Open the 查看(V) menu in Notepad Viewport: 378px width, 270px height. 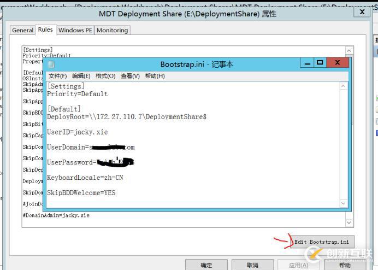(x=130, y=76)
